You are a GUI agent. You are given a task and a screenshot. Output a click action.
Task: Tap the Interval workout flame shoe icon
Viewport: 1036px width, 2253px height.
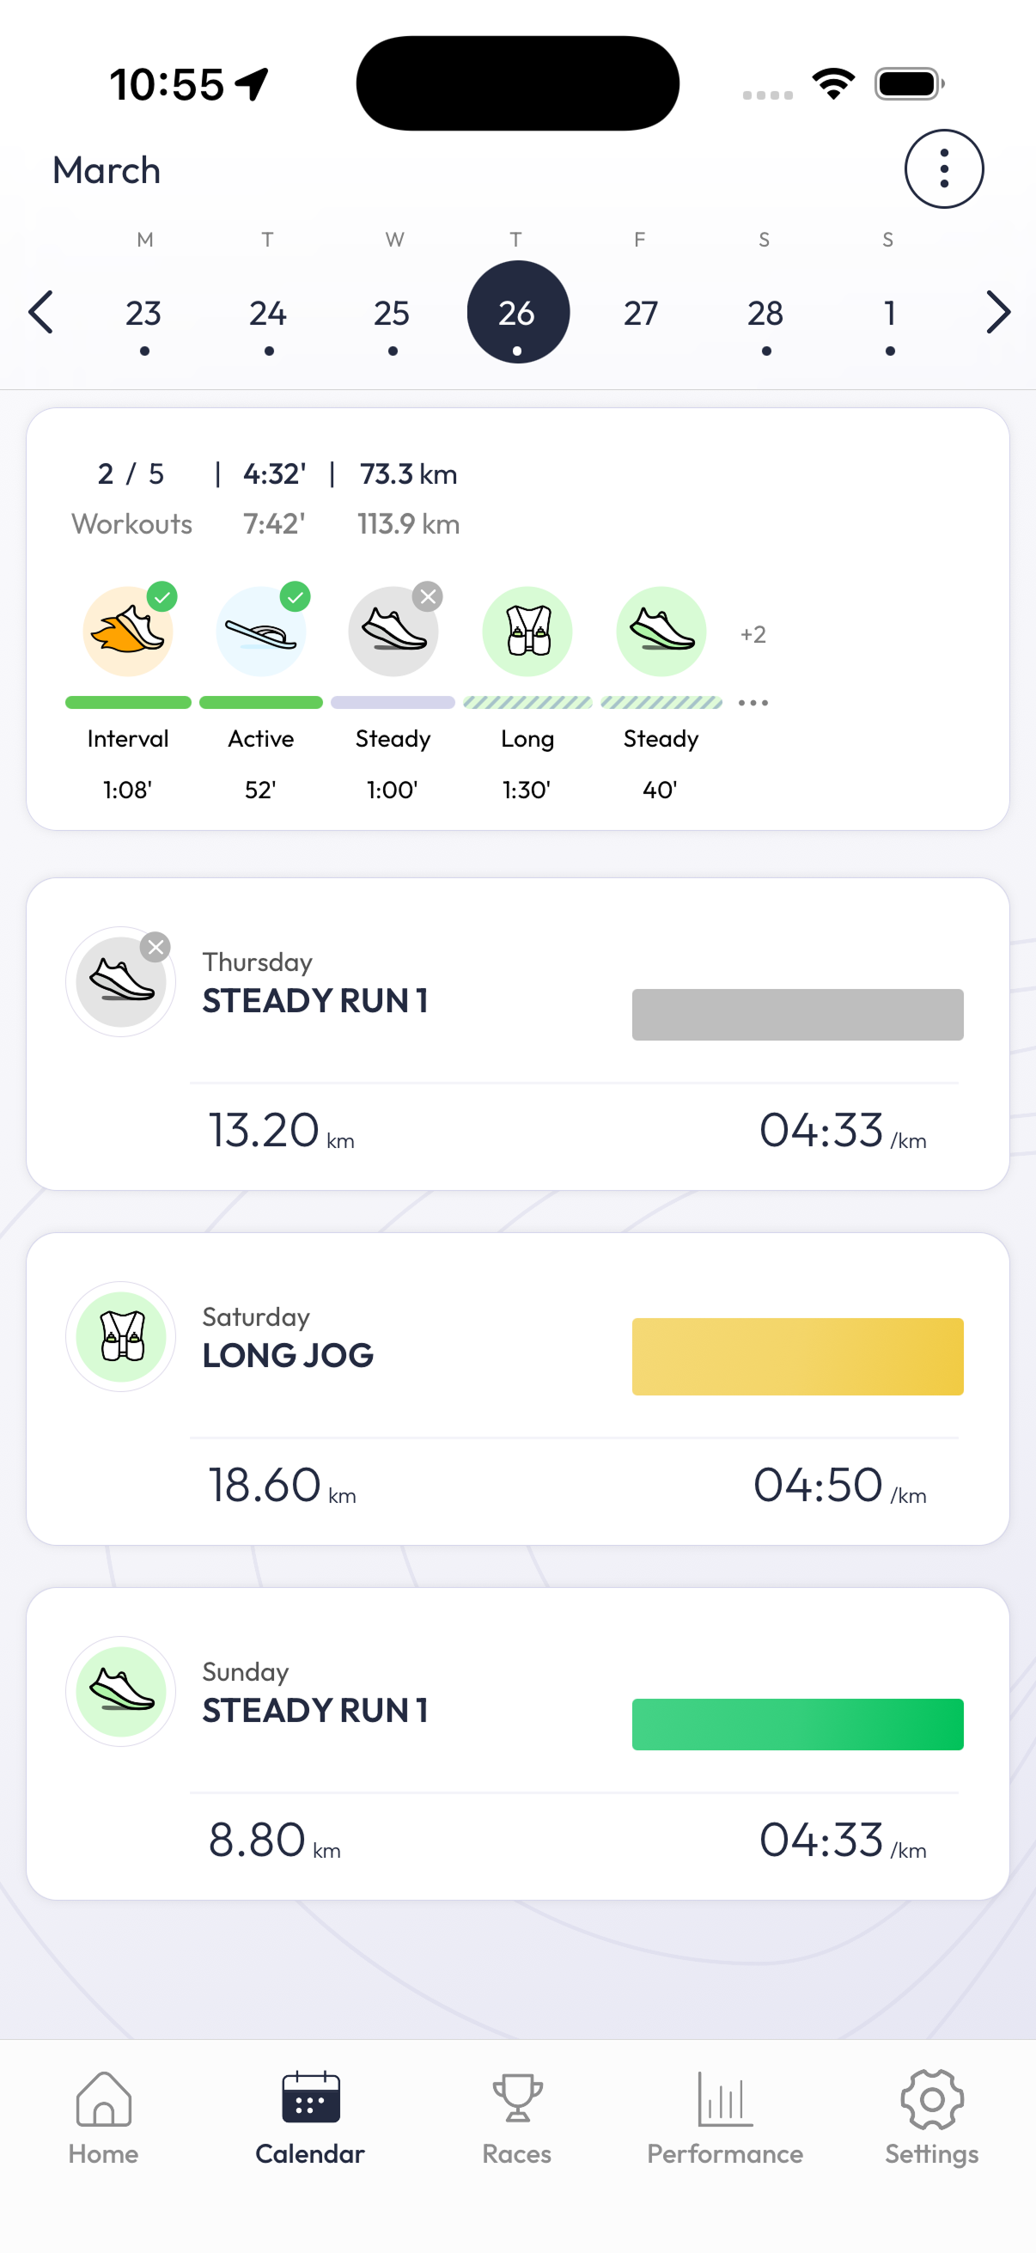[128, 631]
